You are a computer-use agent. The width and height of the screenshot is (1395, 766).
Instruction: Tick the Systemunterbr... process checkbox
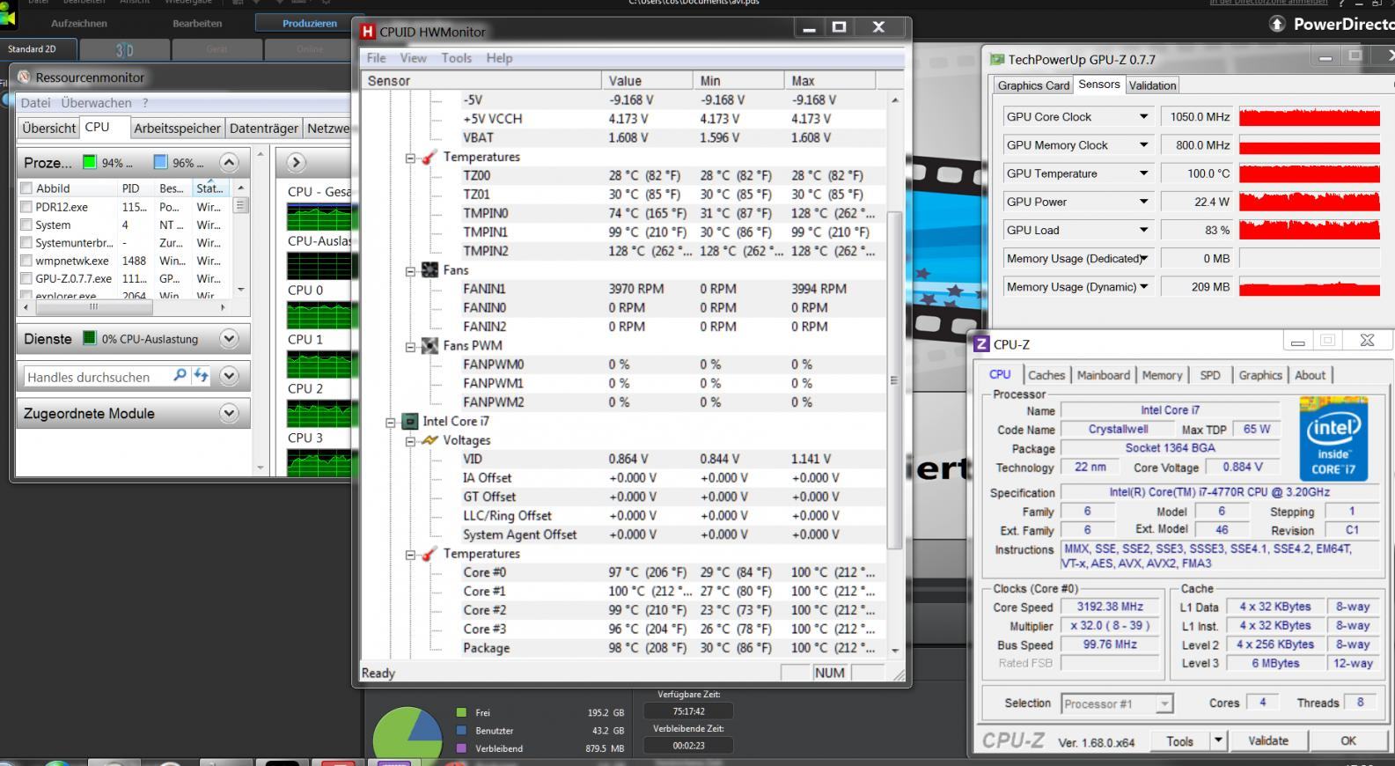coord(26,243)
